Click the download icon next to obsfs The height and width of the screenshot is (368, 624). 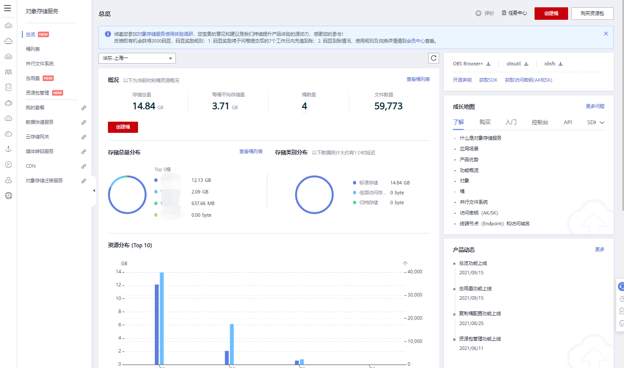[560, 64]
